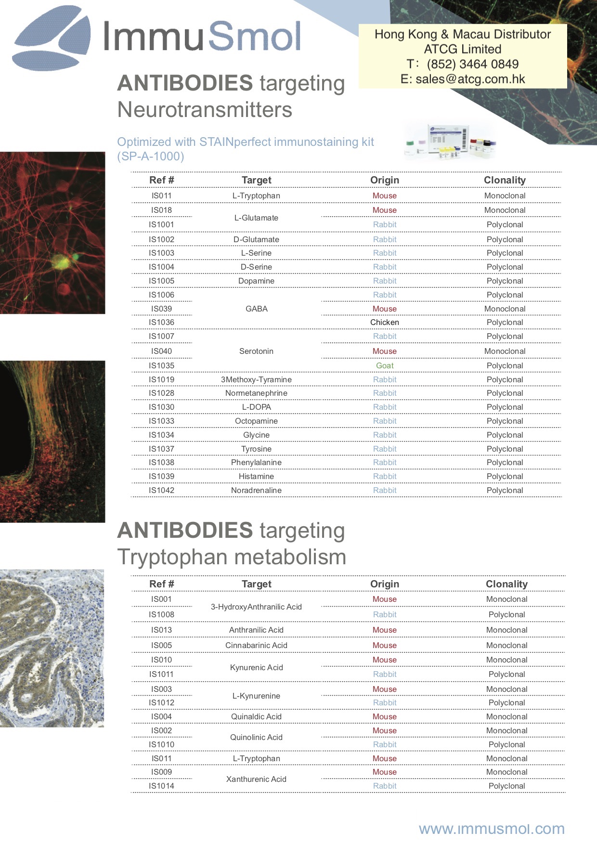This screenshot has height=844, width=597.
Task: Click the STAINperfect kit product image
Action: [x=450, y=142]
